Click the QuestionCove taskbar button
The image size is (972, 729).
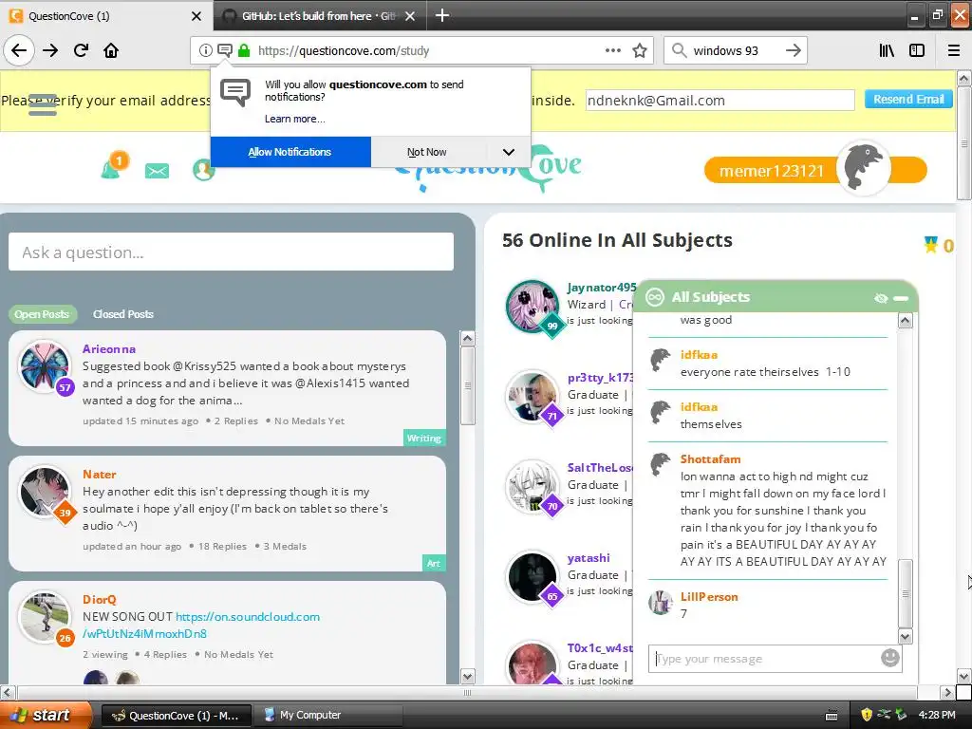[176, 716]
